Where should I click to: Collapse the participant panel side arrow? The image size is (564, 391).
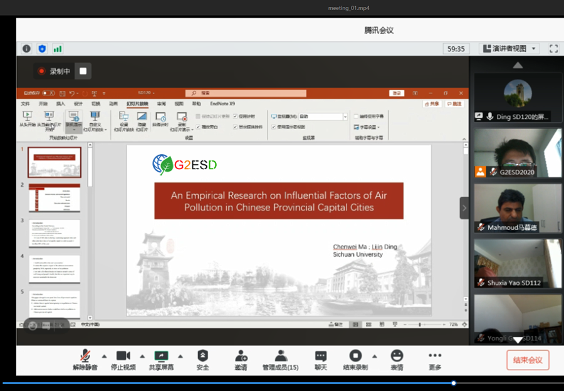point(464,208)
